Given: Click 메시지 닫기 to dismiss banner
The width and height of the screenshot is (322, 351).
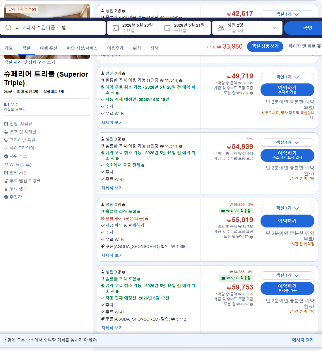Looking at the screenshot, I should point(303,340).
